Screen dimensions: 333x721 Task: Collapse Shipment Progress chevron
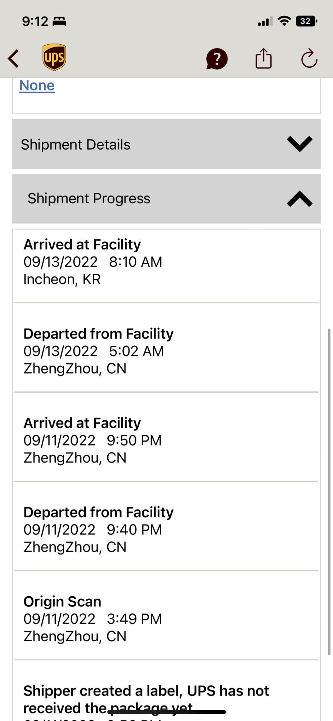point(299,199)
